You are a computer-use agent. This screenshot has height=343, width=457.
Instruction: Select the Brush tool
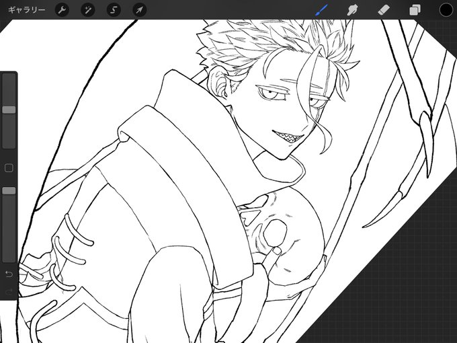[322, 10]
